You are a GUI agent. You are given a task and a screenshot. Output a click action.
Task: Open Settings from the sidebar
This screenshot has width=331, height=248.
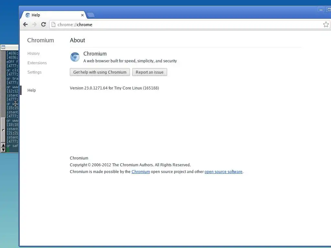point(35,72)
